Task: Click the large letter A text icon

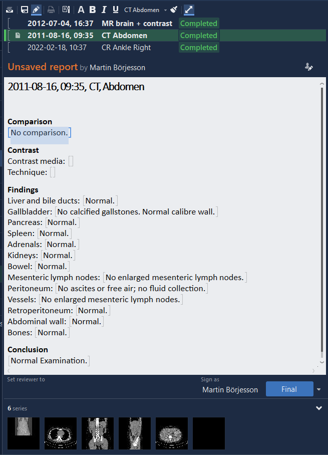Action: (x=81, y=10)
